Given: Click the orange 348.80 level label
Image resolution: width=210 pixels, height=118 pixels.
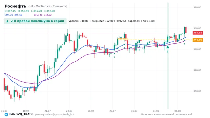Looking at the screenshot, I should [x=198, y=40].
